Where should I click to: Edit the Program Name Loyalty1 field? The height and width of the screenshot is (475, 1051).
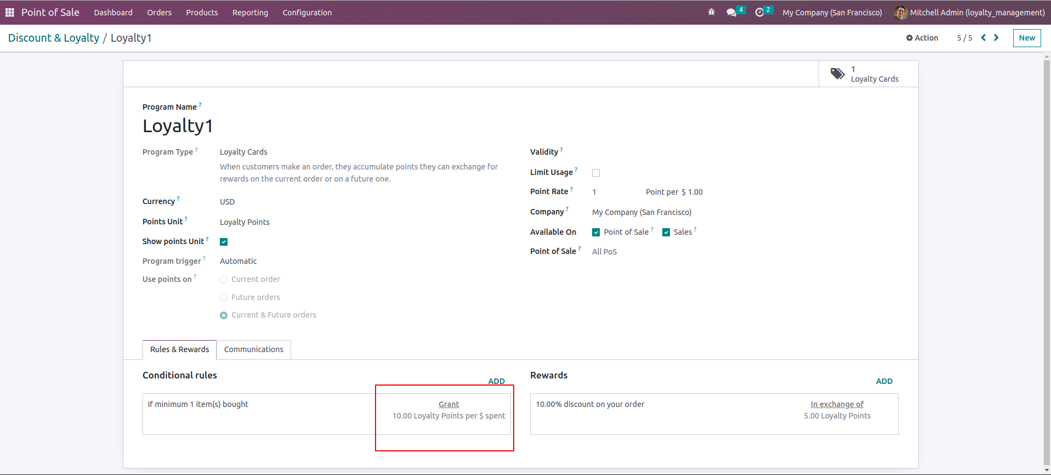click(x=178, y=126)
